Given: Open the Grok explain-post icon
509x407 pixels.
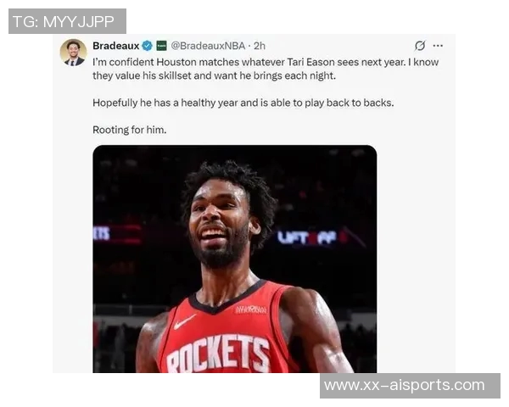Looking at the screenshot, I should pyautogui.click(x=420, y=46).
